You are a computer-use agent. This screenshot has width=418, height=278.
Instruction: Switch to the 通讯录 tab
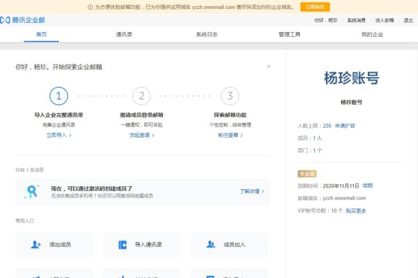pos(124,34)
